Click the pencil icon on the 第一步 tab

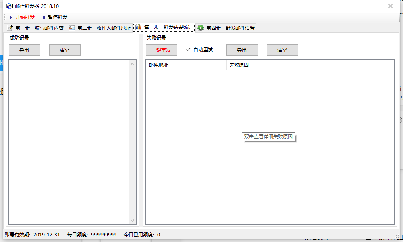pos(10,28)
